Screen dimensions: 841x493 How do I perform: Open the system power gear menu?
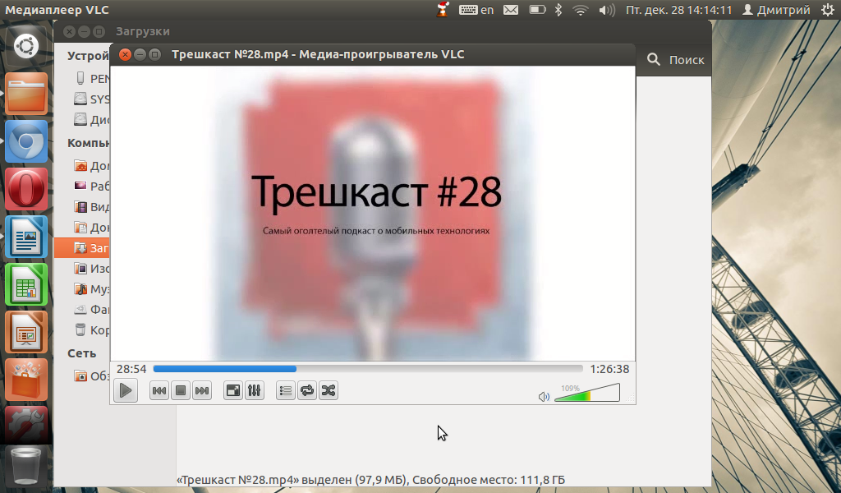[x=828, y=10]
